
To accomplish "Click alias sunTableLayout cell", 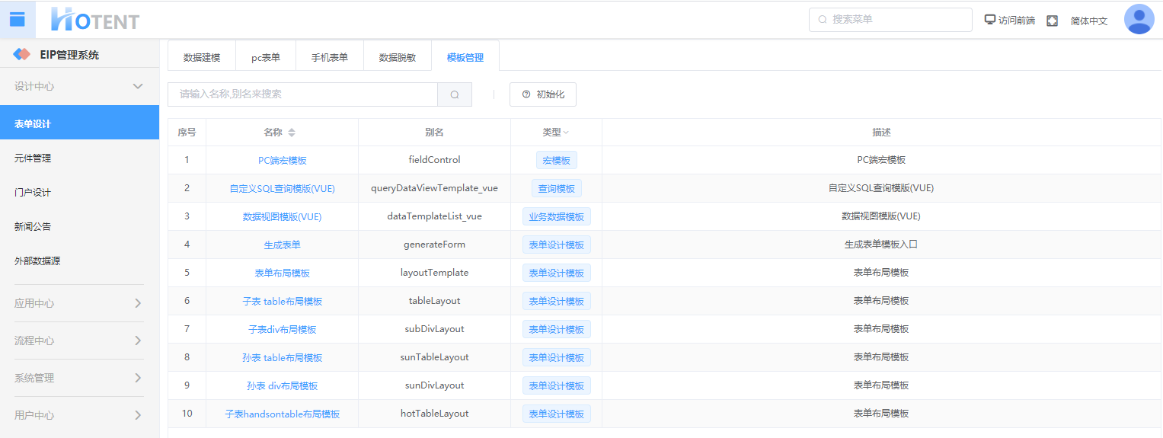I will pos(435,357).
